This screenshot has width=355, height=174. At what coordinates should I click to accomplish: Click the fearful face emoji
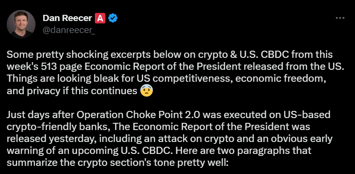pyautogui.click(x=147, y=90)
